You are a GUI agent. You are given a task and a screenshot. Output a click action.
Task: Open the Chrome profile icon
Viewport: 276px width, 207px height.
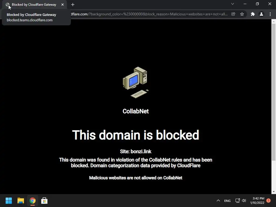pos(261,14)
